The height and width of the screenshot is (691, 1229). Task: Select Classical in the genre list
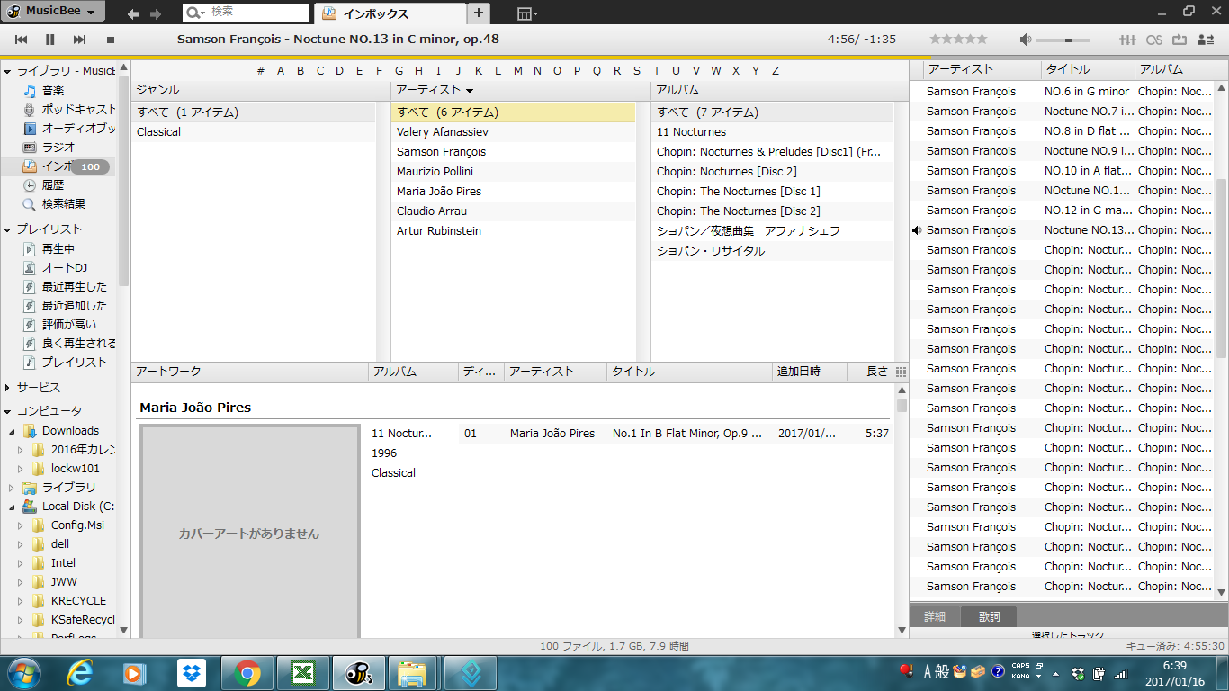(253, 131)
